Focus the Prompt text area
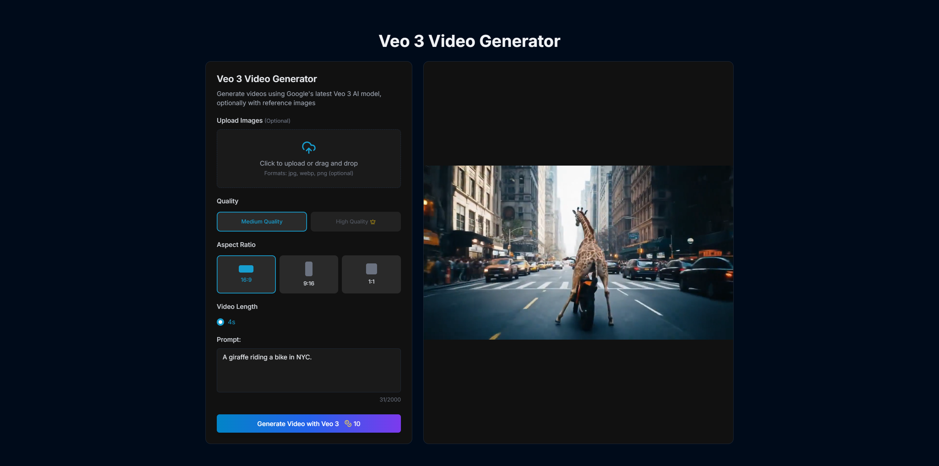 (308, 374)
